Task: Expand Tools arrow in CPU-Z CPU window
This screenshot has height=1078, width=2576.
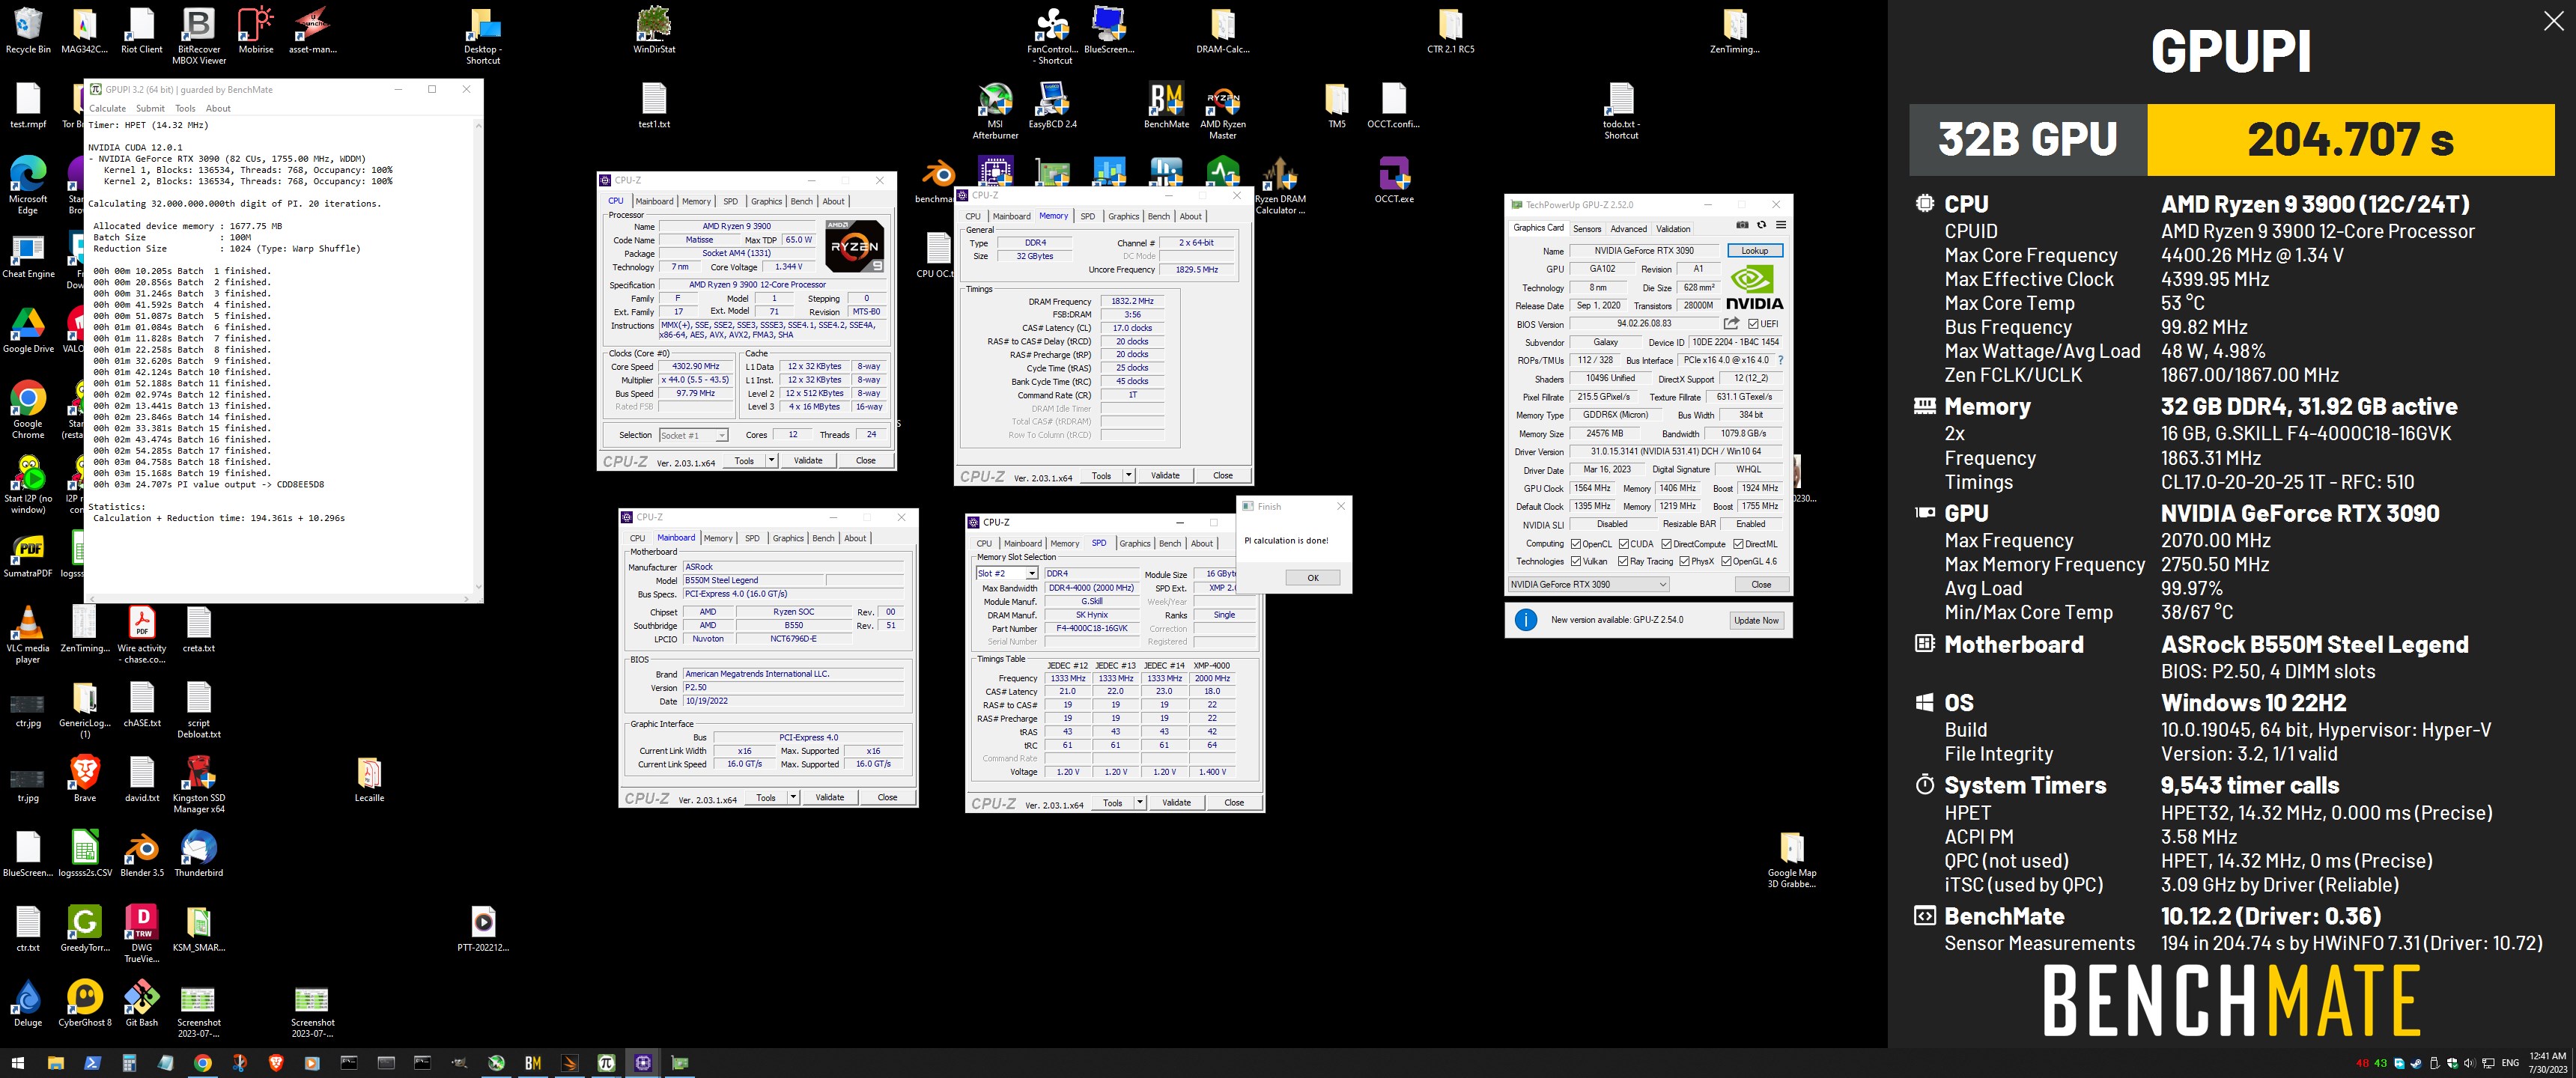Action: [771, 461]
